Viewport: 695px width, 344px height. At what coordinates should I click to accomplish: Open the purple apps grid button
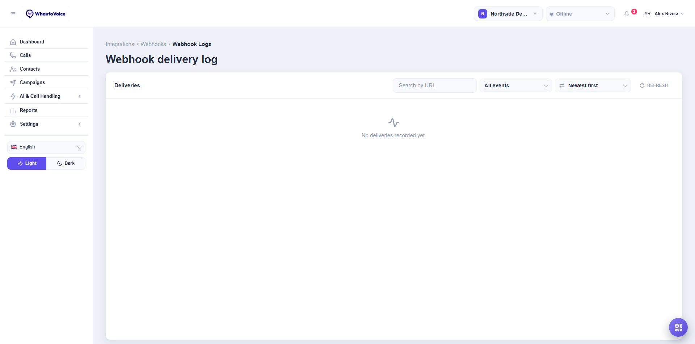click(678, 327)
